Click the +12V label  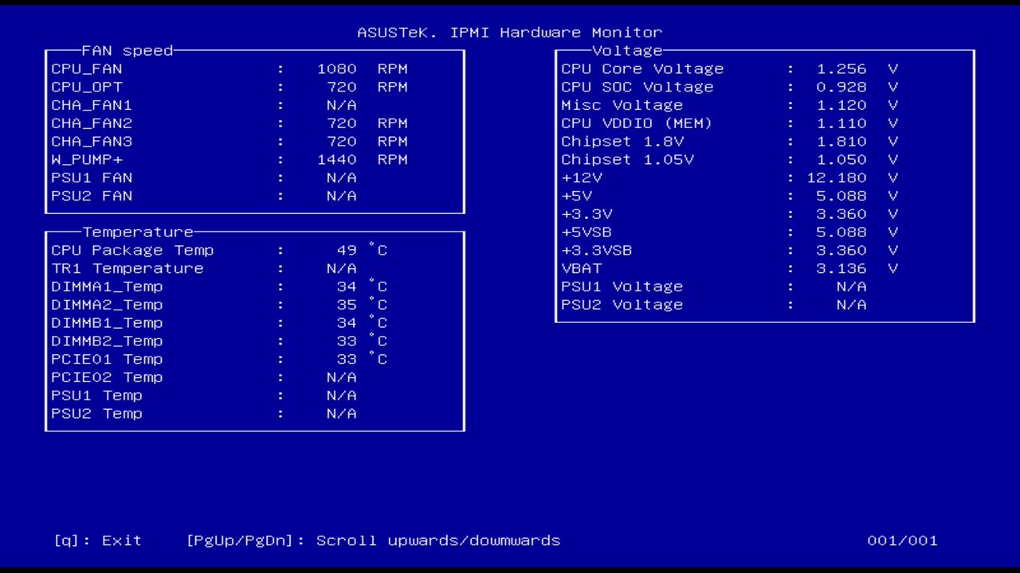[x=582, y=178]
